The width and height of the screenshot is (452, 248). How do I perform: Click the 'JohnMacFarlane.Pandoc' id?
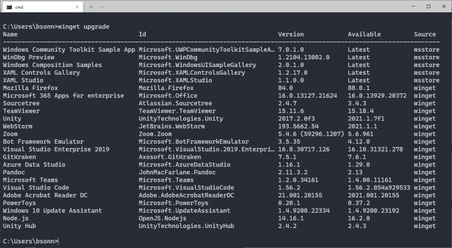click(177, 172)
